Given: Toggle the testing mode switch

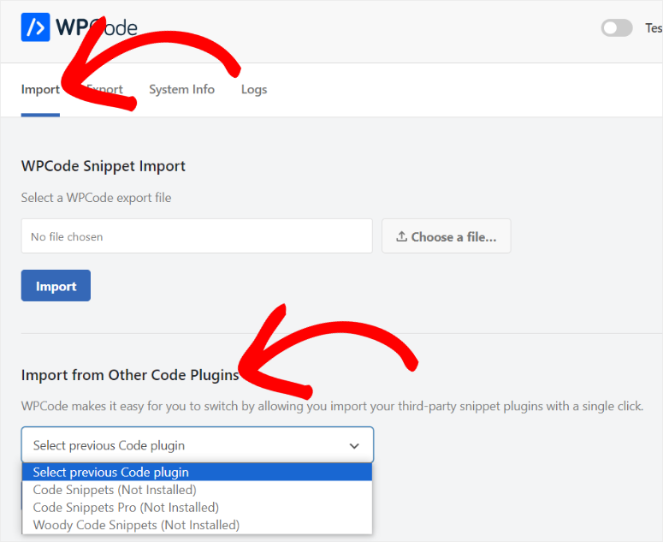Looking at the screenshot, I should (x=617, y=28).
